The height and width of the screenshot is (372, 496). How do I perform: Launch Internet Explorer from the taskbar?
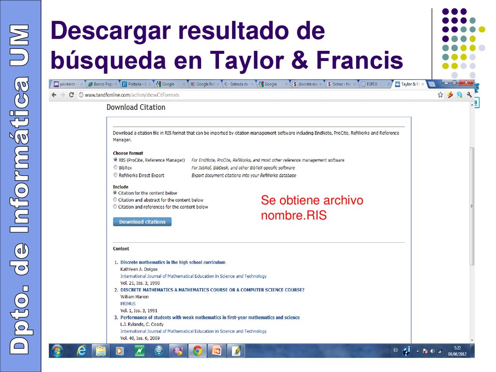81,351
